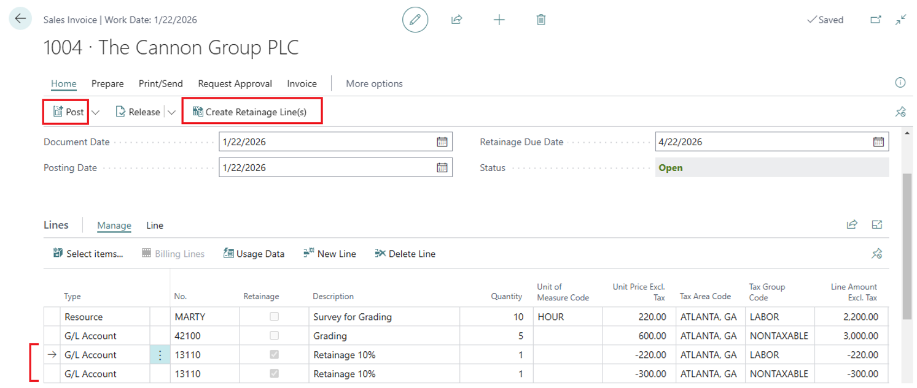Image resolution: width=917 pixels, height=388 pixels.
Task: Expand the Release dropdown arrow
Action: click(171, 112)
